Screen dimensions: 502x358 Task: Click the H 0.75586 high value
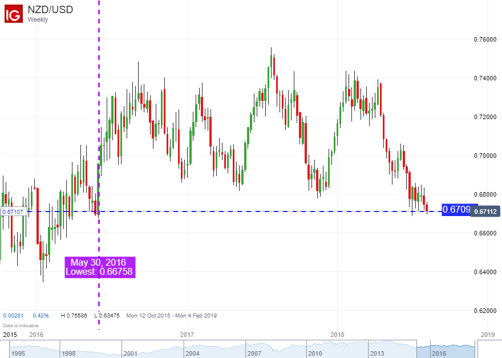(x=74, y=315)
